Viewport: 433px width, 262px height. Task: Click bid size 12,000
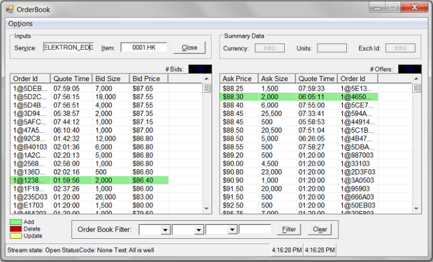(x=105, y=139)
